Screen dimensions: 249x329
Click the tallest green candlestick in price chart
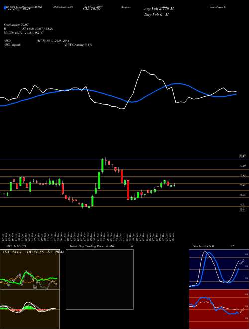[x=99, y=180]
